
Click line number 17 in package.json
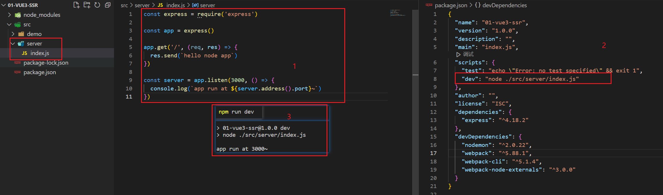point(433,153)
